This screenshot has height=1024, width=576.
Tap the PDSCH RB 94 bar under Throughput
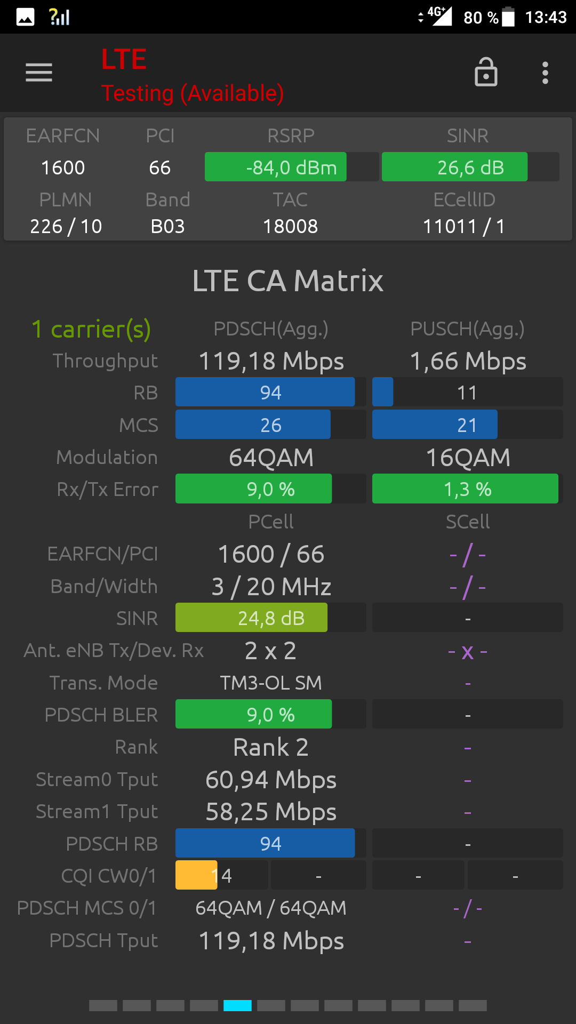point(271,392)
